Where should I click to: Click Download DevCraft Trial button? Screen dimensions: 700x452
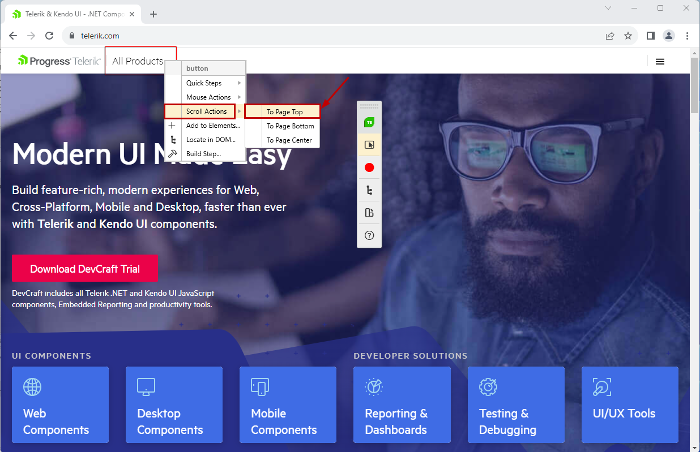click(x=85, y=269)
